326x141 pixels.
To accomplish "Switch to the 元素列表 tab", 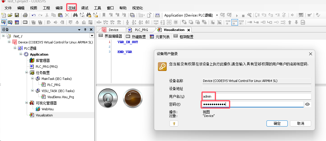I will 160,37.
